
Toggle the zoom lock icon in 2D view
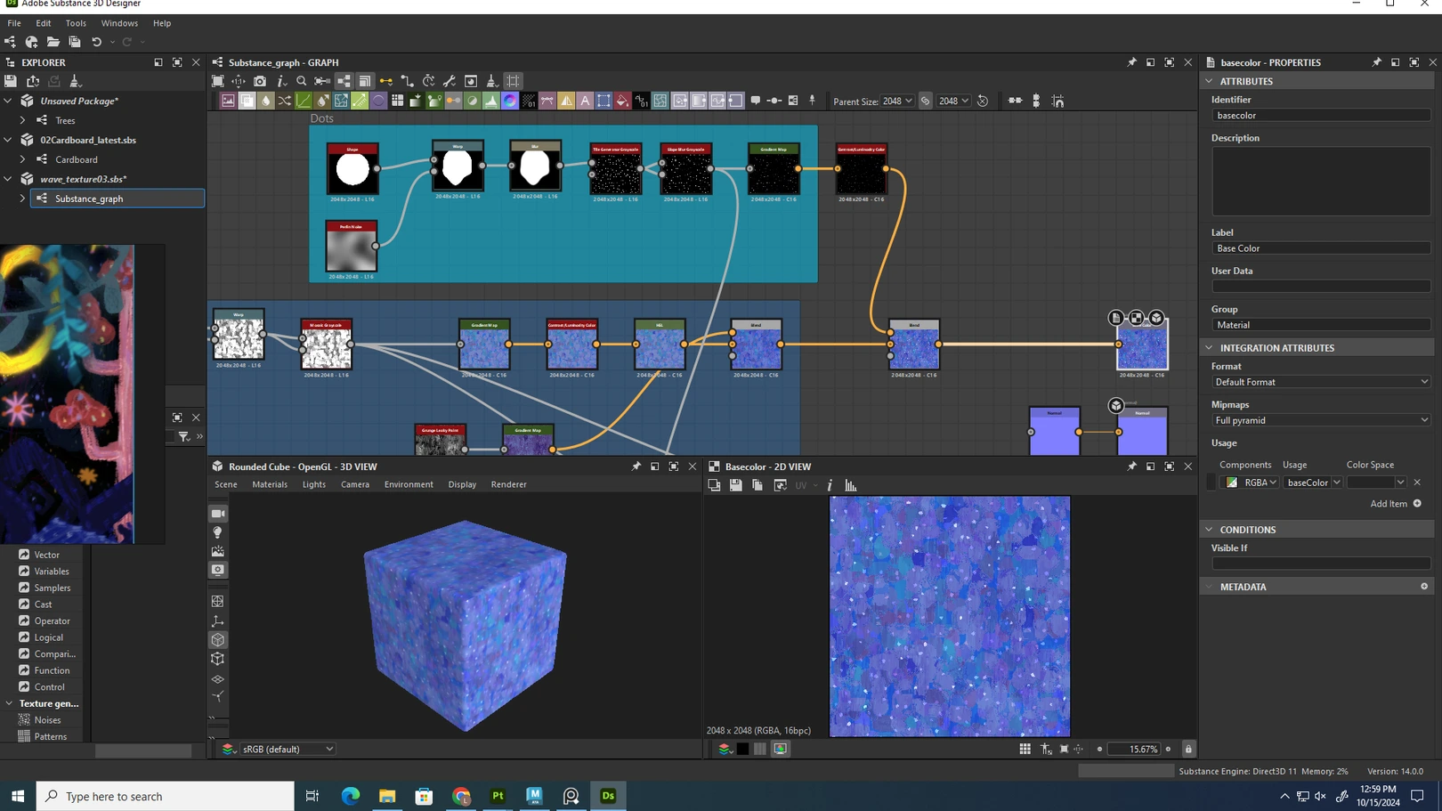pos(1187,749)
